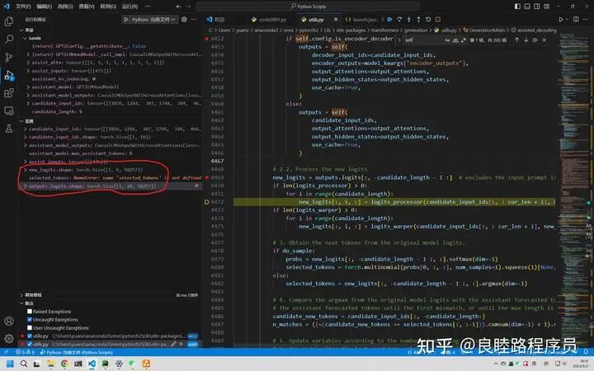
Task: Click the debug Restart icon
Action: click(x=428, y=19)
